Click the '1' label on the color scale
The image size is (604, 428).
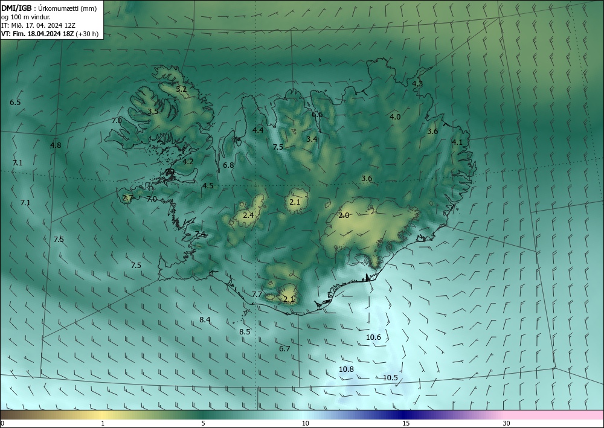coord(103,423)
